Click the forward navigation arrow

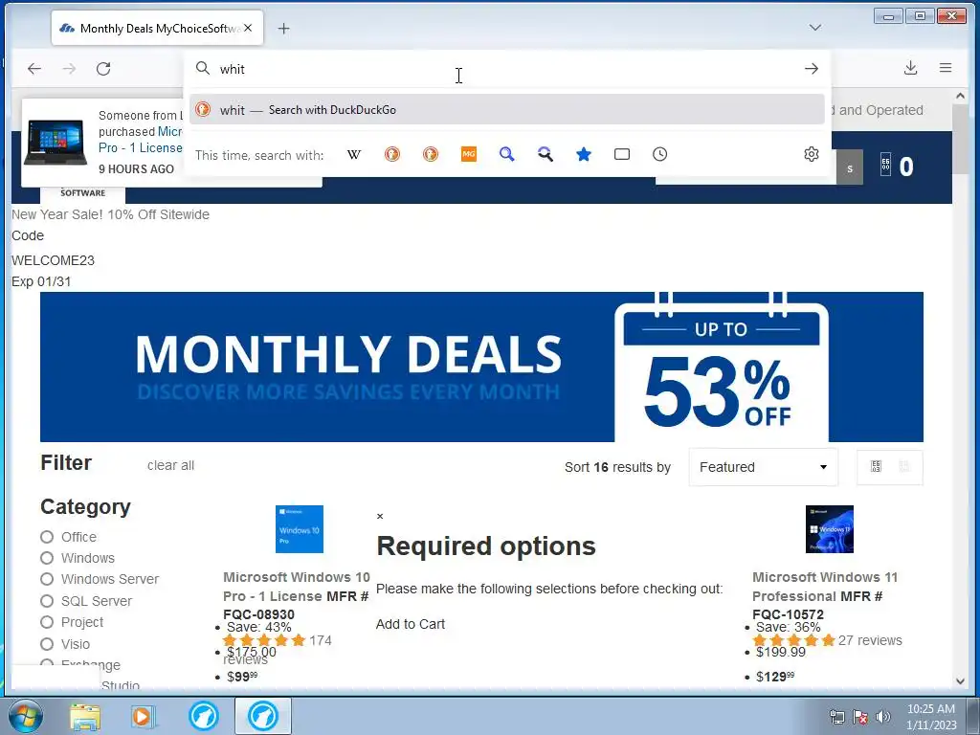point(69,69)
